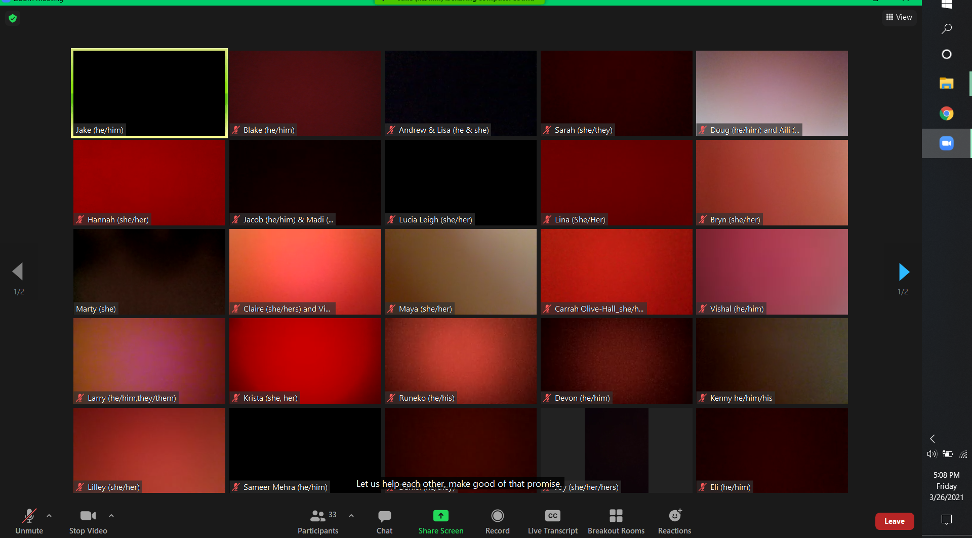Open the Reactions menu

click(x=674, y=521)
